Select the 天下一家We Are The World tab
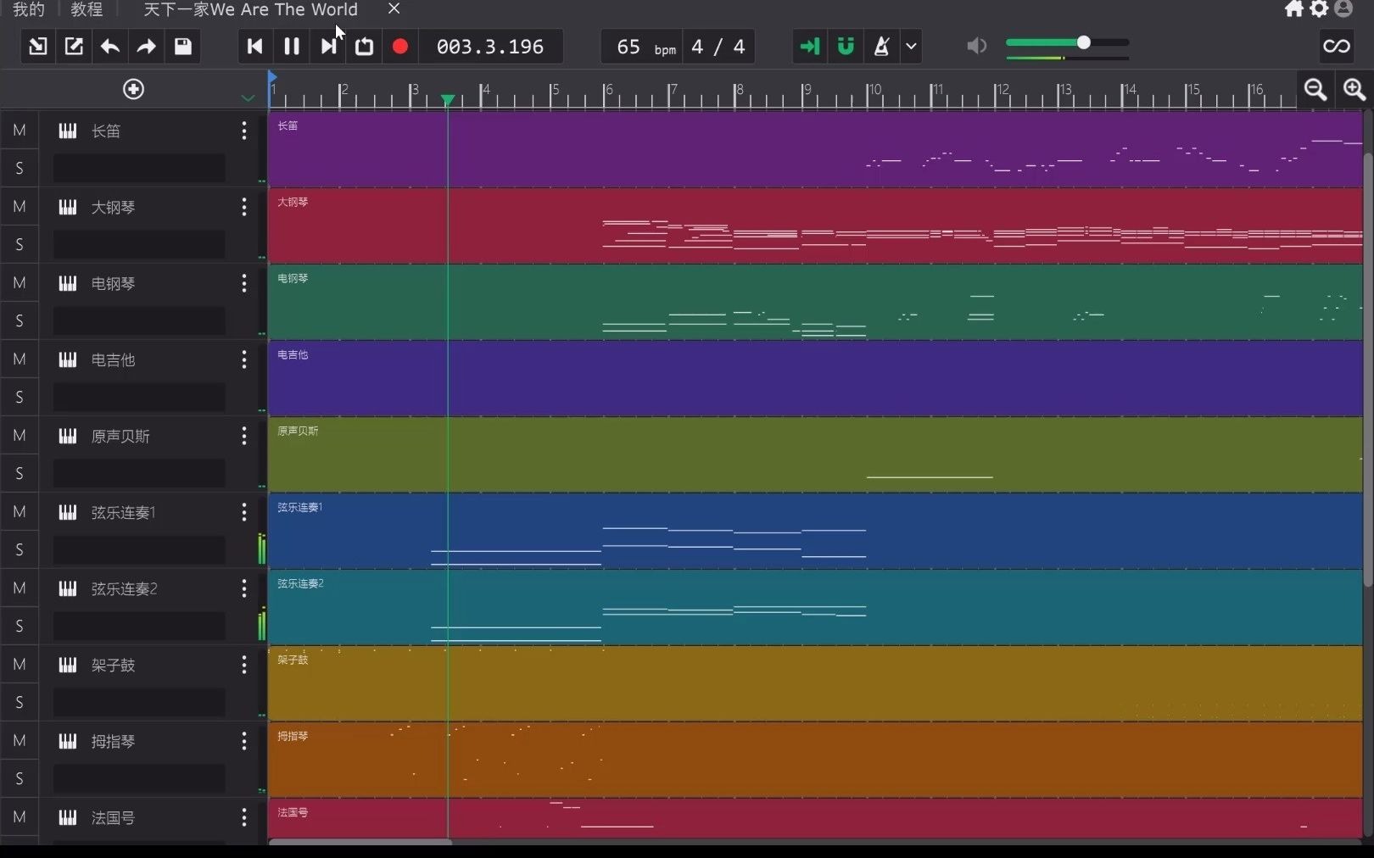This screenshot has width=1374, height=858. [x=250, y=9]
